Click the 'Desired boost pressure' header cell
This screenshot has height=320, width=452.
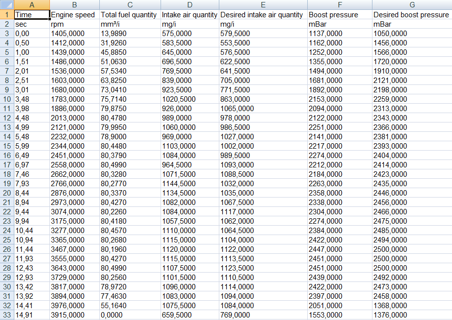tap(412, 14)
